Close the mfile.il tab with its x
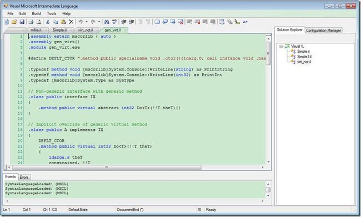The height and width of the screenshot is (217, 361). 46,30
